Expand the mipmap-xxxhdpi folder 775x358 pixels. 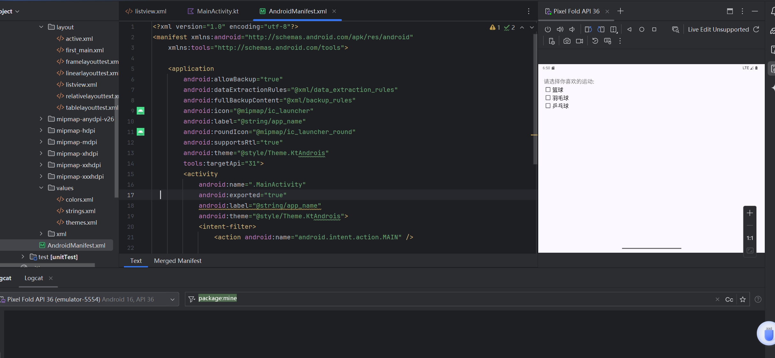coord(41,176)
